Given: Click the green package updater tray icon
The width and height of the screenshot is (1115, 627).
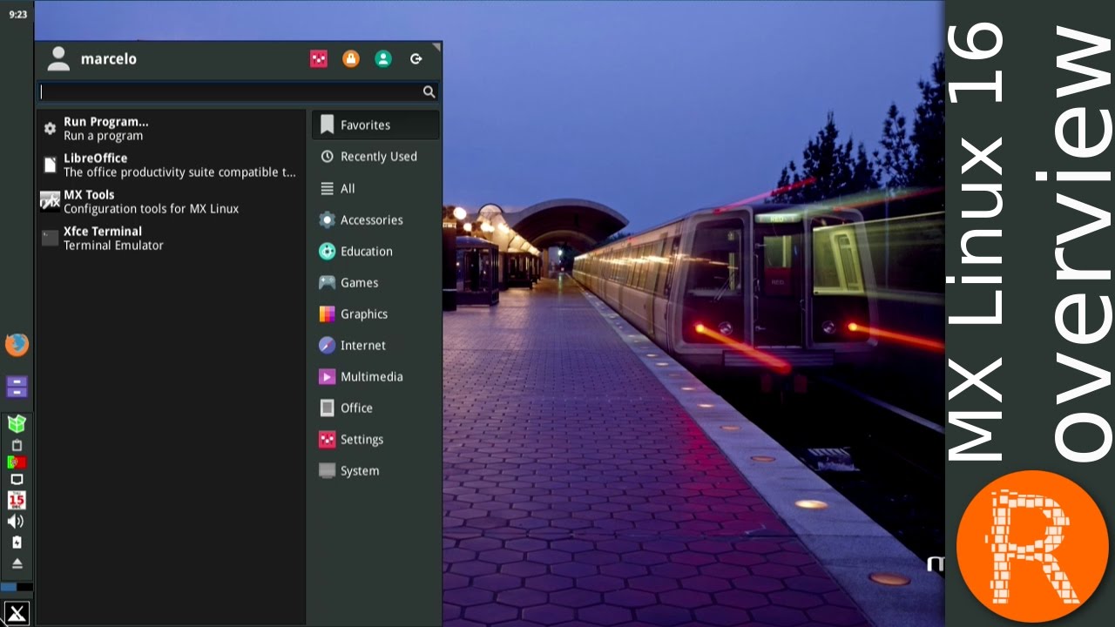Looking at the screenshot, I should point(17,424).
